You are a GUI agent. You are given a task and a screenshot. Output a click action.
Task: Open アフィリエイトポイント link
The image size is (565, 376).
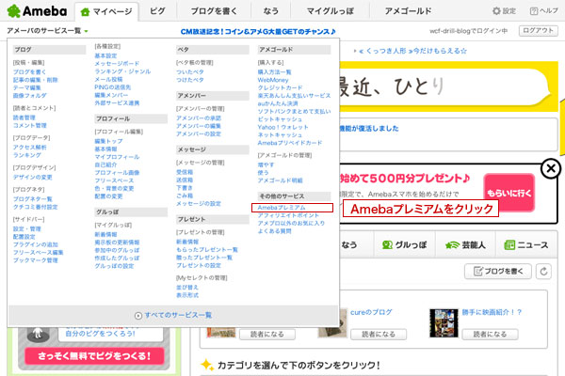[288, 215]
